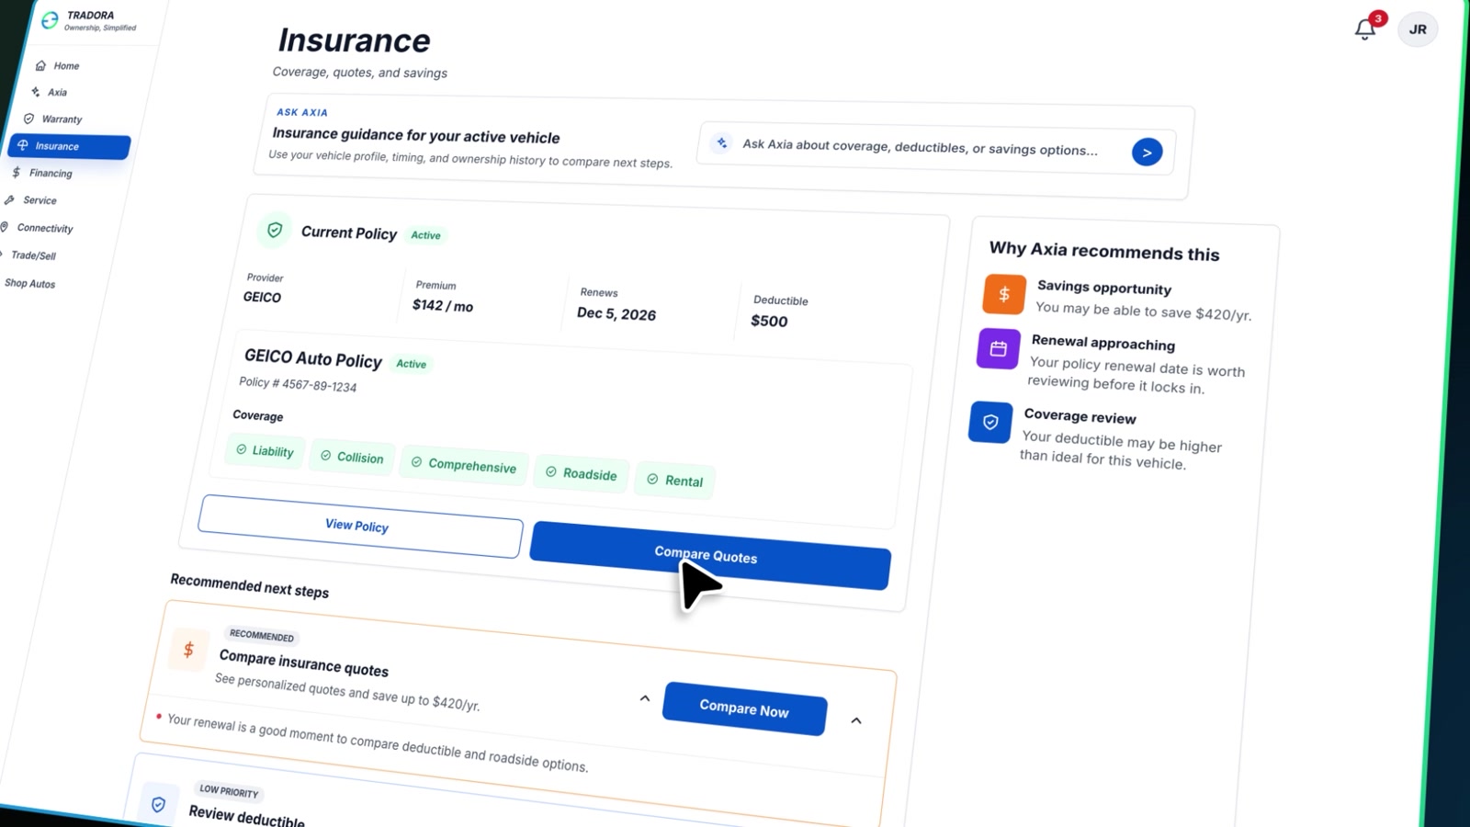
Task: Click the Compare Now button
Action: [744, 708]
